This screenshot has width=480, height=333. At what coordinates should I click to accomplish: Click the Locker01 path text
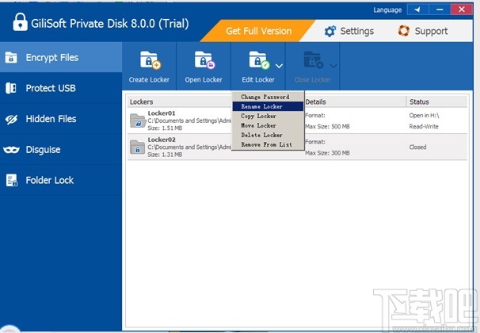[189, 121]
